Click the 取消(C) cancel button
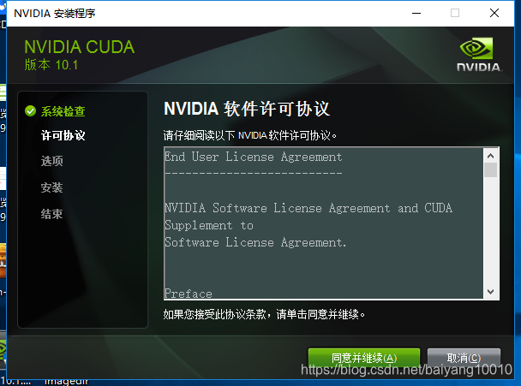This screenshot has height=386, width=521. click(x=464, y=358)
